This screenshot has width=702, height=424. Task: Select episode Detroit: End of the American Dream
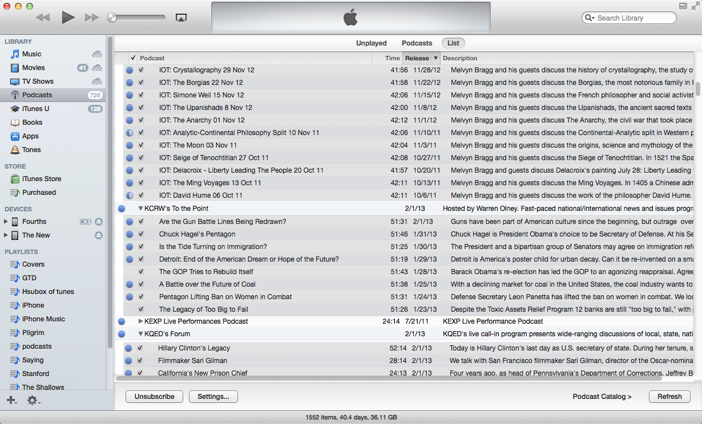tap(249, 259)
